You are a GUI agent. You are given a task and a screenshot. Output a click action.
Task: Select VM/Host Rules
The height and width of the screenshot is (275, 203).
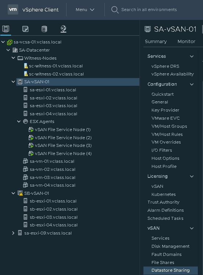pyautogui.click(x=167, y=134)
